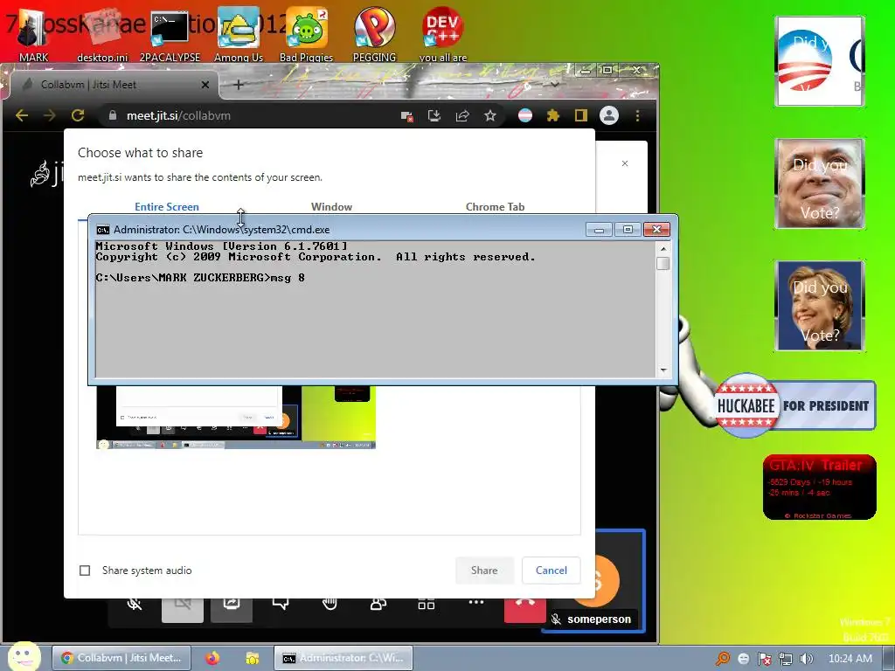Screen dimensions: 895x671
Task: Click the striped flag extension icon
Action: (x=525, y=116)
